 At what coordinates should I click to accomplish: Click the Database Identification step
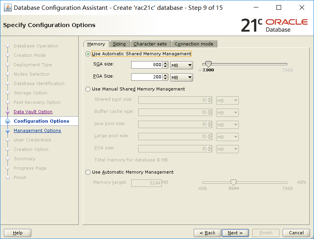[39, 83]
